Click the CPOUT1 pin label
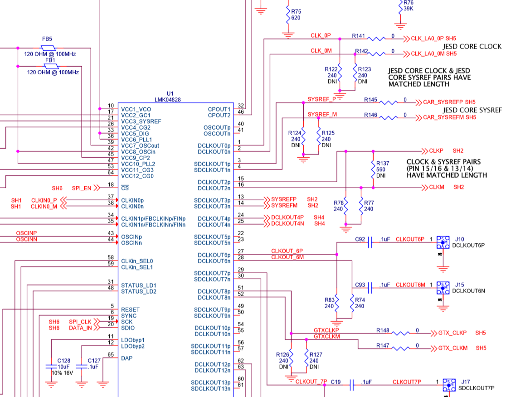Screen dimensions: 506x397 coord(219,109)
